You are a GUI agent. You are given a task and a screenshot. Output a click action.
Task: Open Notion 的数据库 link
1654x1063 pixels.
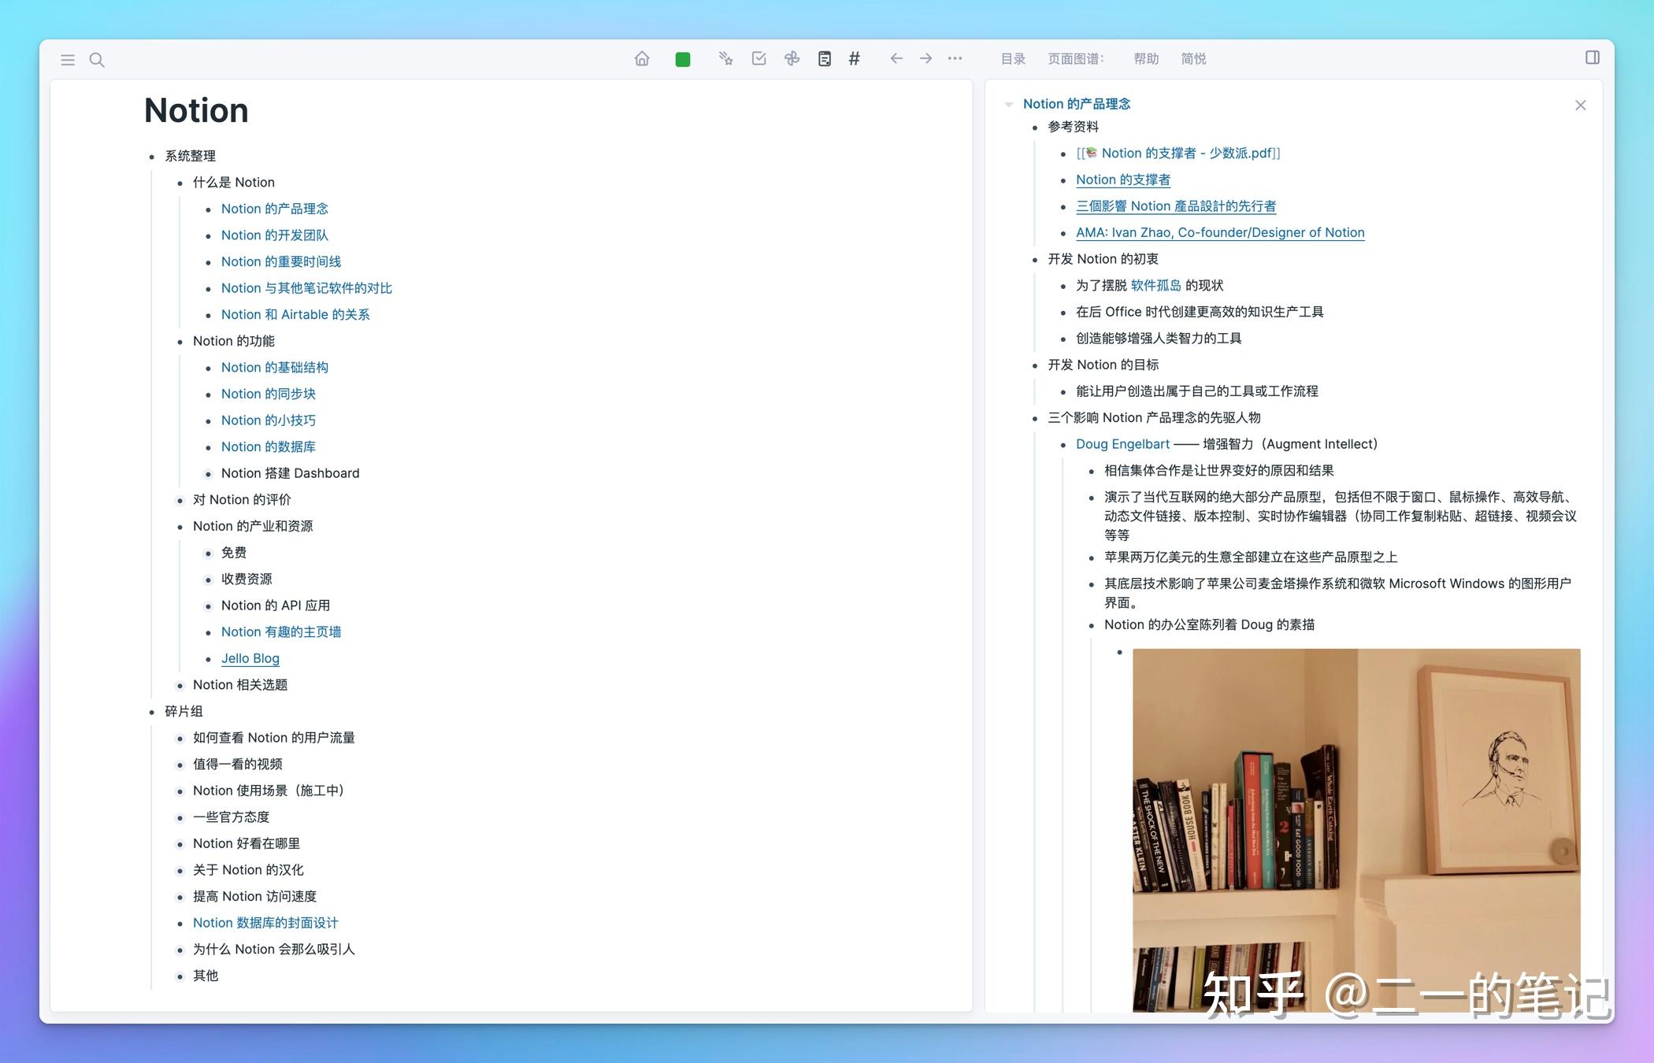(268, 446)
